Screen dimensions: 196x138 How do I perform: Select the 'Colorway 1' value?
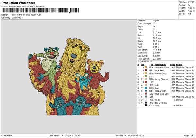coord(17,18)
